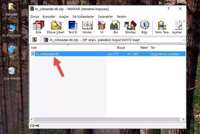Click horizontal scrollbar left arrow
Screen dimensions: 200x134
point(32,119)
